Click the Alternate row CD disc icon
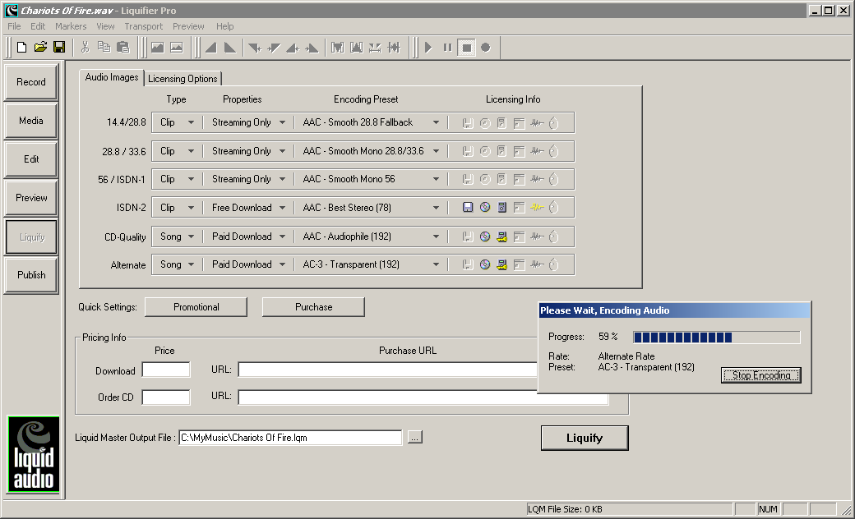 (485, 264)
